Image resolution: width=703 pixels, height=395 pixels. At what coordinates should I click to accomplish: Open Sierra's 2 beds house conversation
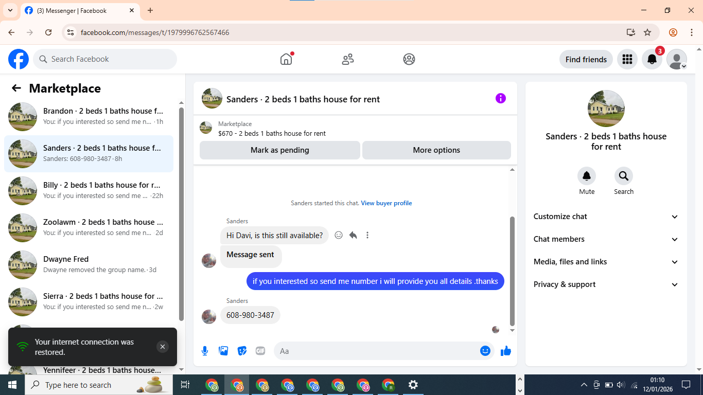click(89, 302)
